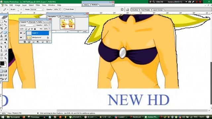Open the Tool Presets tab

[145, 10]
